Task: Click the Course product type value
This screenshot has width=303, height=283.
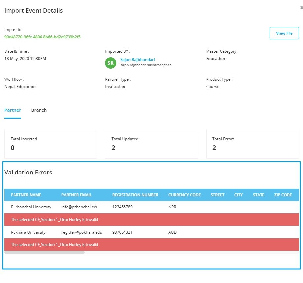Action: pyautogui.click(x=212, y=87)
